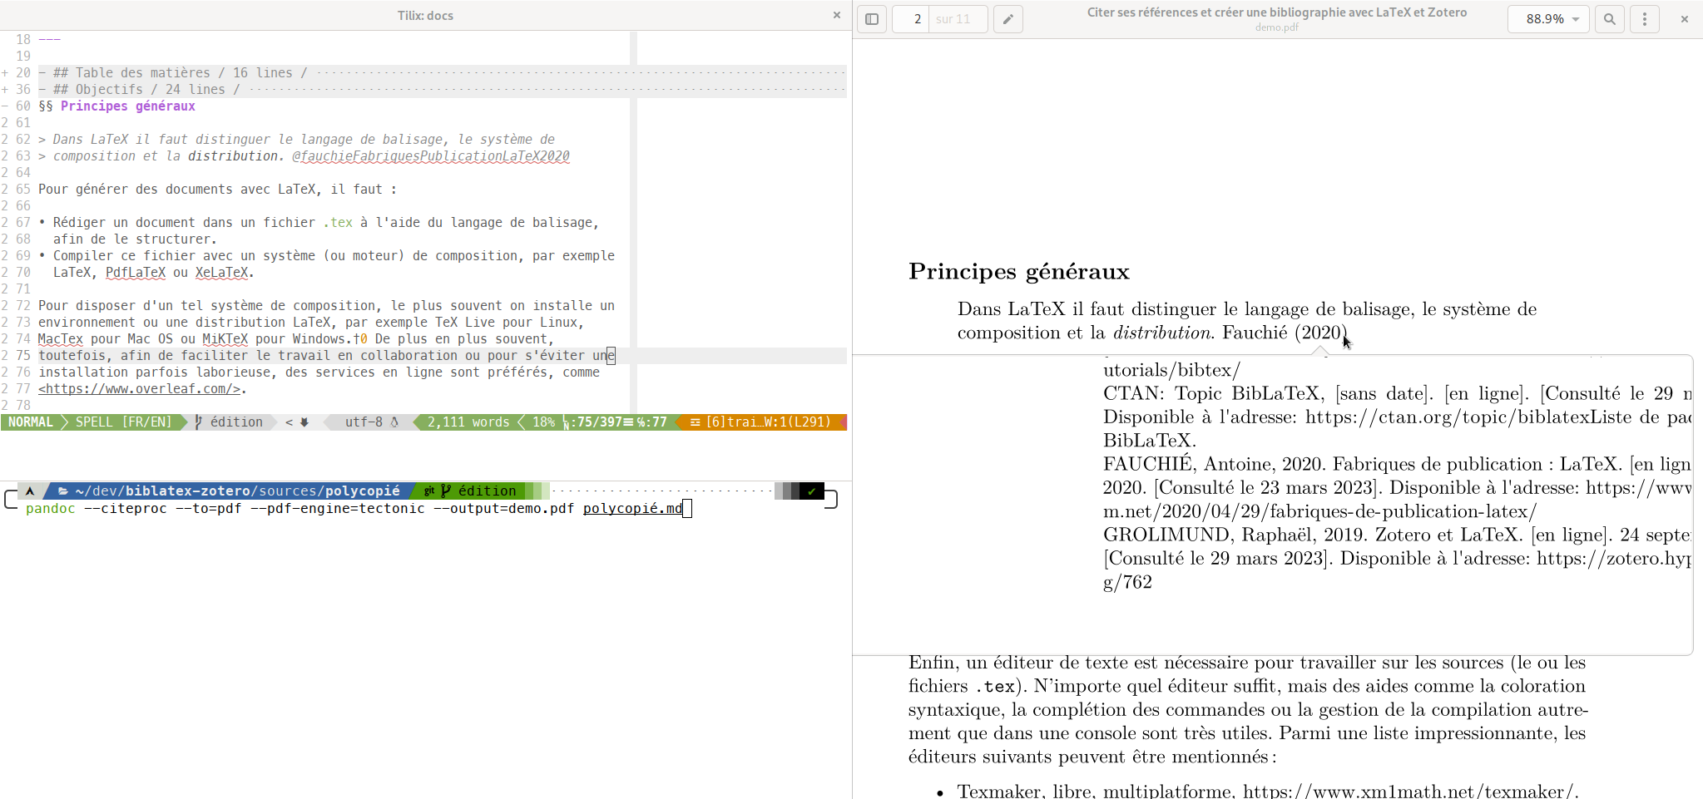Toggle the sidebar panel in PDF viewer
This screenshot has height=799, width=1703.
tap(872, 19)
